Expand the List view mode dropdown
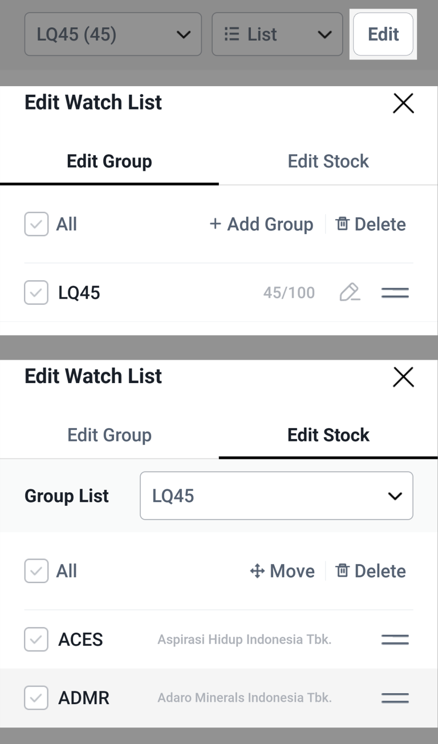This screenshot has width=438, height=744. [x=277, y=34]
